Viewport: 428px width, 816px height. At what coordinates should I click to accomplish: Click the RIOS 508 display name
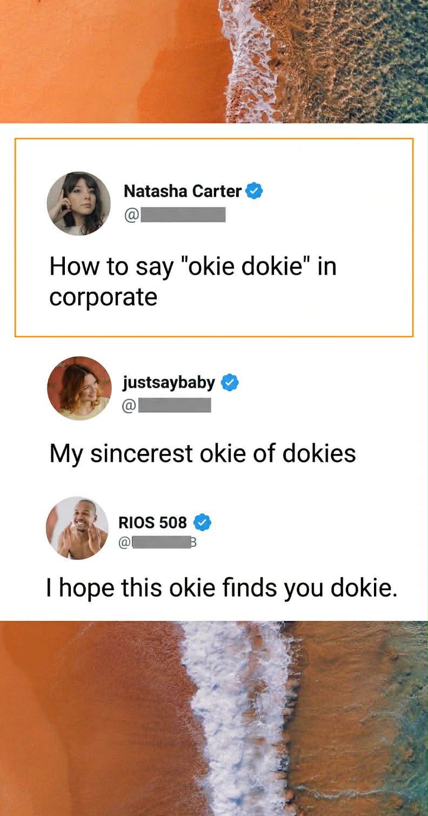[152, 523]
